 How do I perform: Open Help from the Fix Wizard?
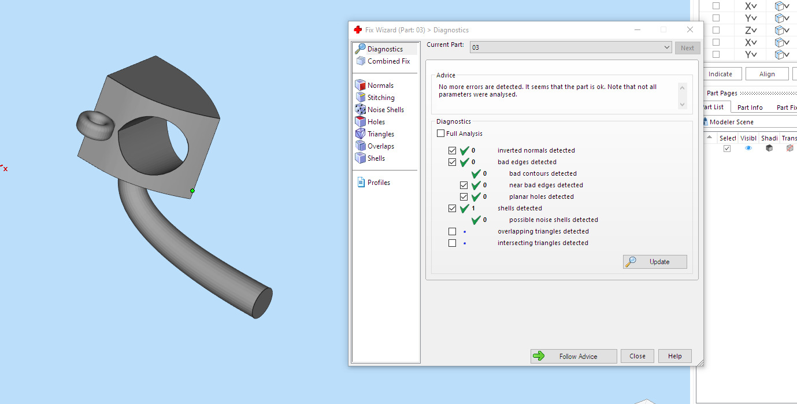[674, 356]
